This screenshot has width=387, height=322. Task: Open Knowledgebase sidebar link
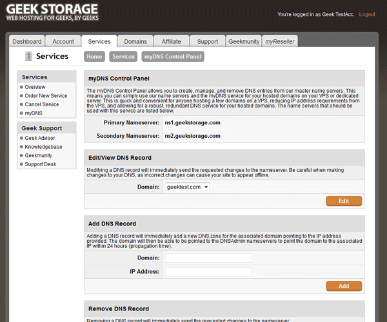tap(43, 147)
